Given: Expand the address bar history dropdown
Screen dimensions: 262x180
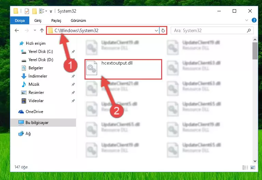Looking at the screenshot, I should pos(156,31).
